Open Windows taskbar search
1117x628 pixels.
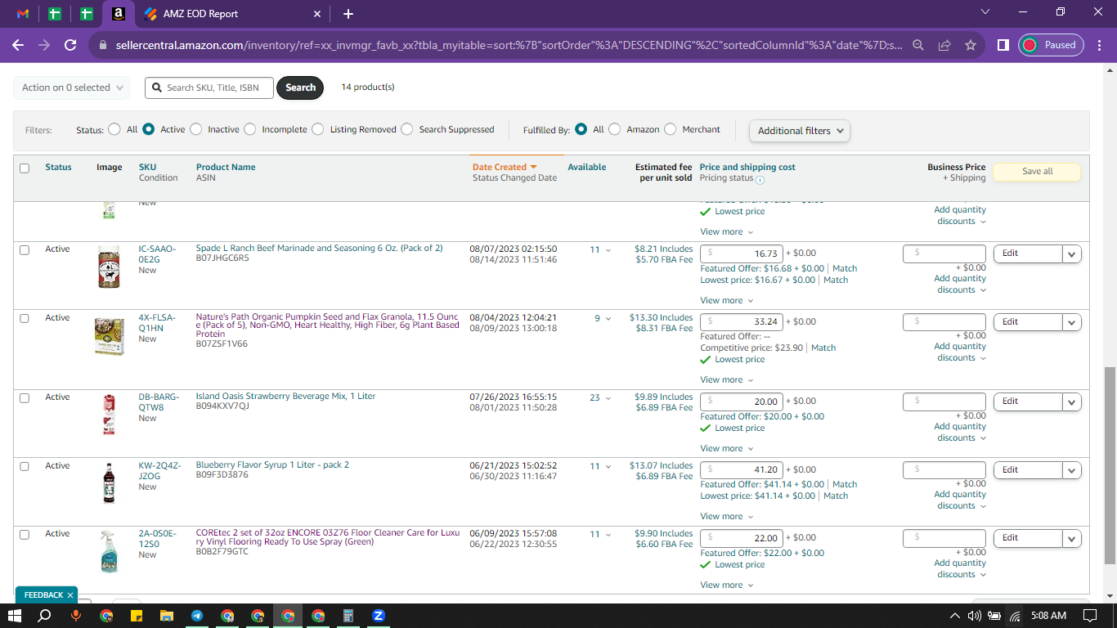[x=45, y=616]
